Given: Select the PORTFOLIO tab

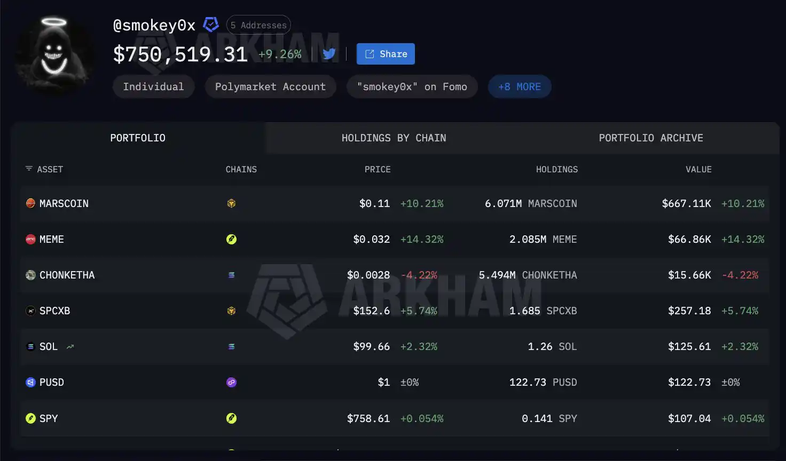Looking at the screenshot, I should pyautogui.click(x=138, y=138).
